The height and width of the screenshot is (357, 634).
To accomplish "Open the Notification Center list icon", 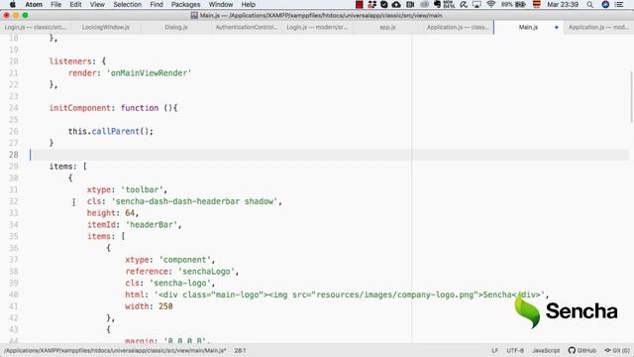I will pos(619,4).
